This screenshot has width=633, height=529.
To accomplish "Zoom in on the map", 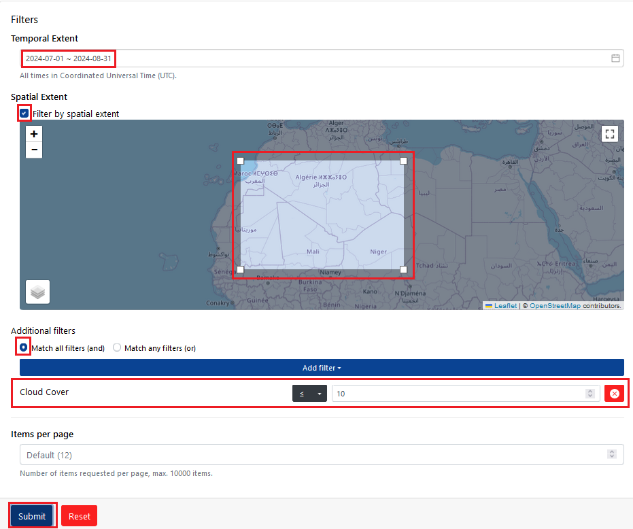I will coord(34,134).
